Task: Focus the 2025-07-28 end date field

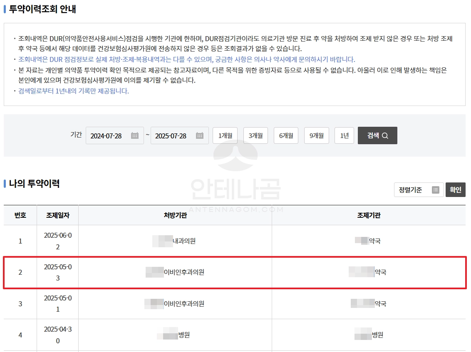Action: 180,135
